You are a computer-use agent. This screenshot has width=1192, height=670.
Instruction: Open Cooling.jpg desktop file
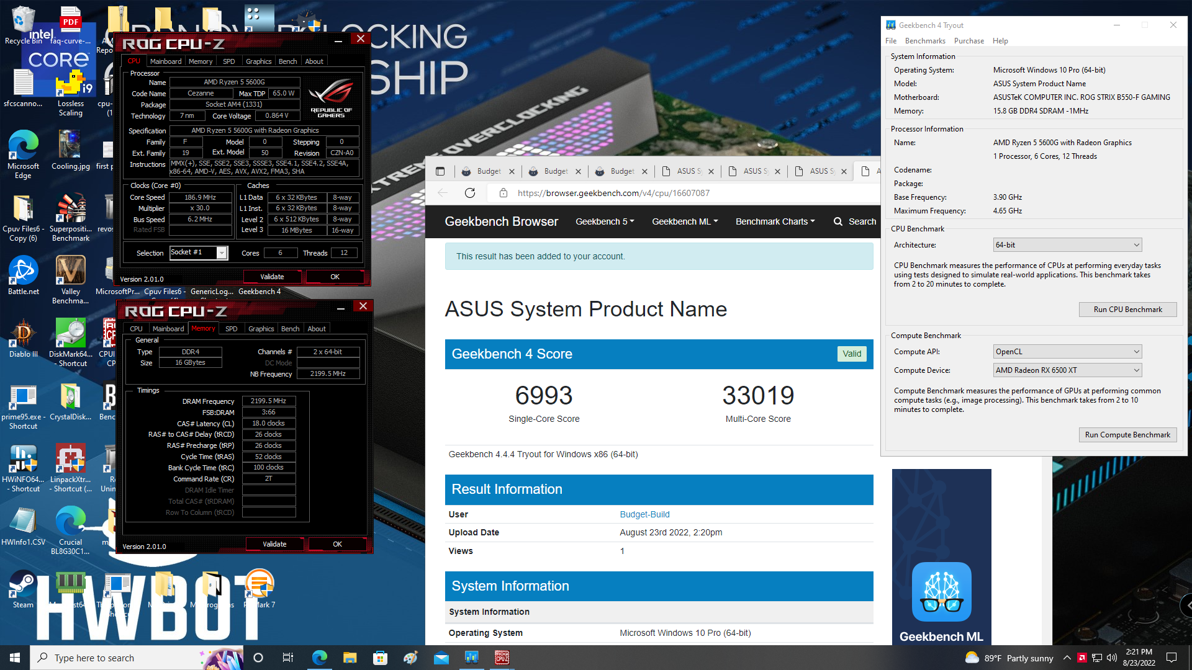tap(70, 151)
